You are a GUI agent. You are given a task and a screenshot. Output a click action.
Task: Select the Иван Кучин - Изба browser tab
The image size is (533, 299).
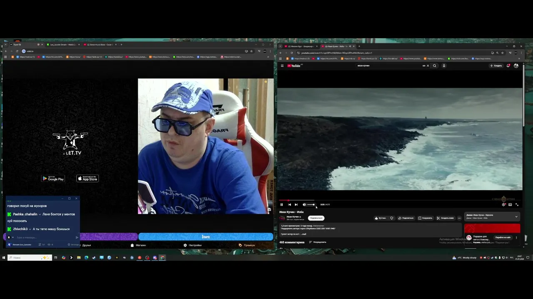coord(338,46)
